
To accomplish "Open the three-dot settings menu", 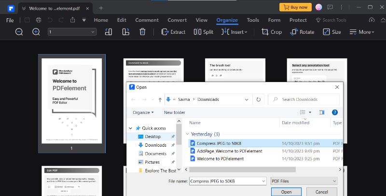I will pos(341,7).
